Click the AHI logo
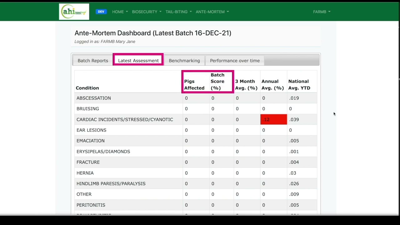 (x=74, y=12)
